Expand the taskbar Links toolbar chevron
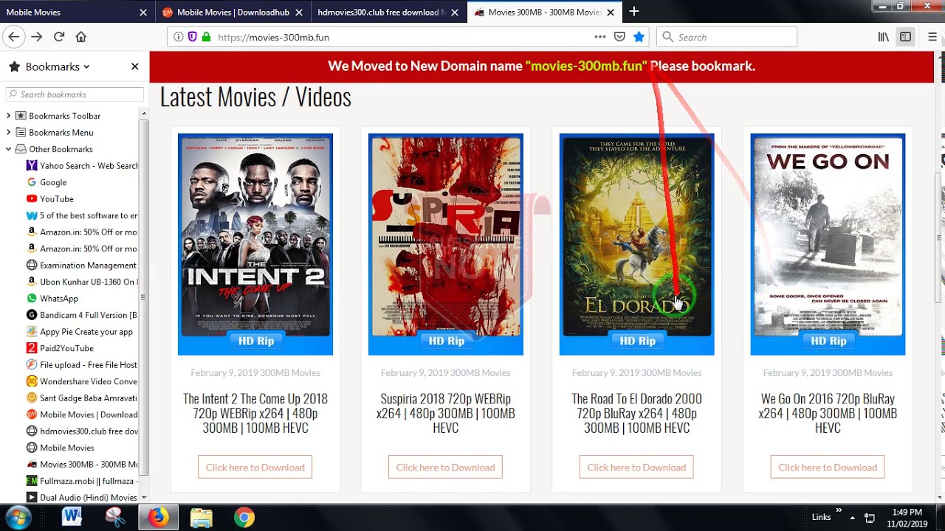Screen dimensions: 945x531 coord(839,510)
